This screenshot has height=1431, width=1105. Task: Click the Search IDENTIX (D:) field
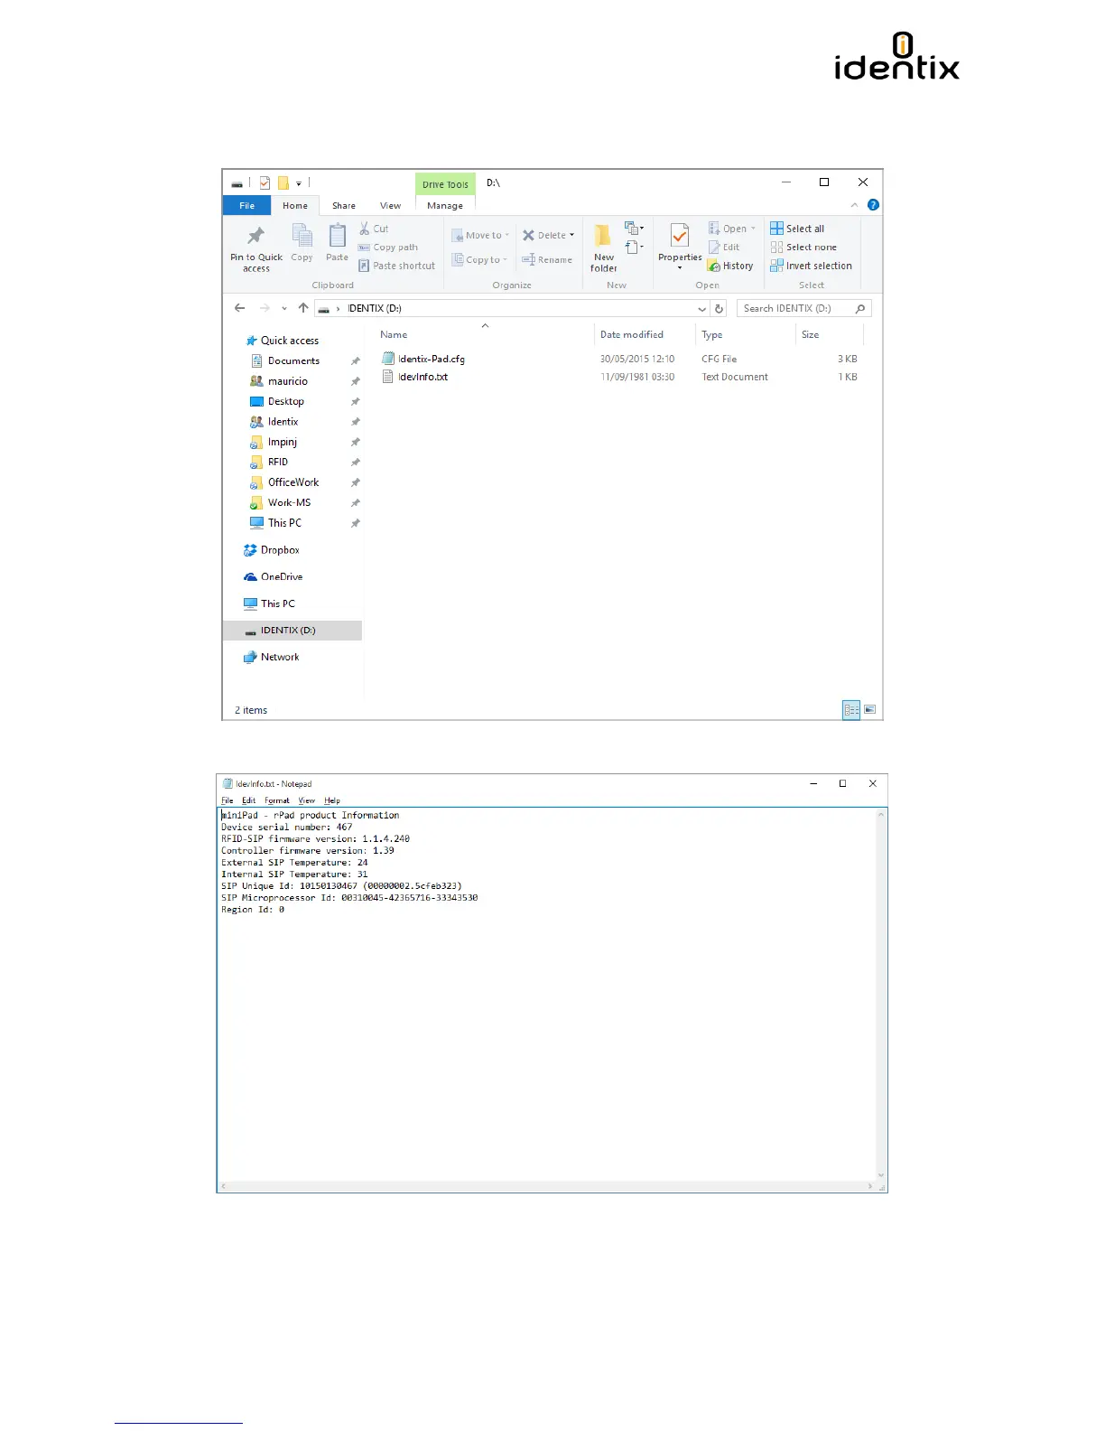(x=803, y=308)
